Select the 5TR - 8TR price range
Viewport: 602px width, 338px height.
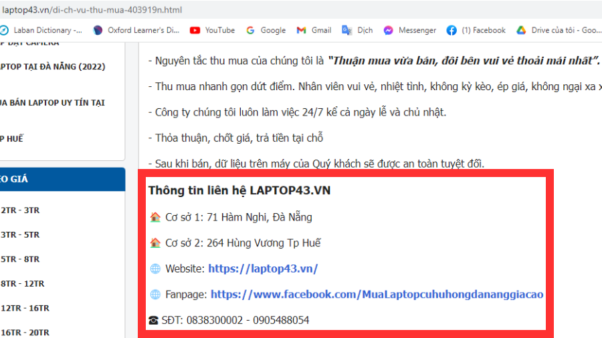[x=20, y=259]
